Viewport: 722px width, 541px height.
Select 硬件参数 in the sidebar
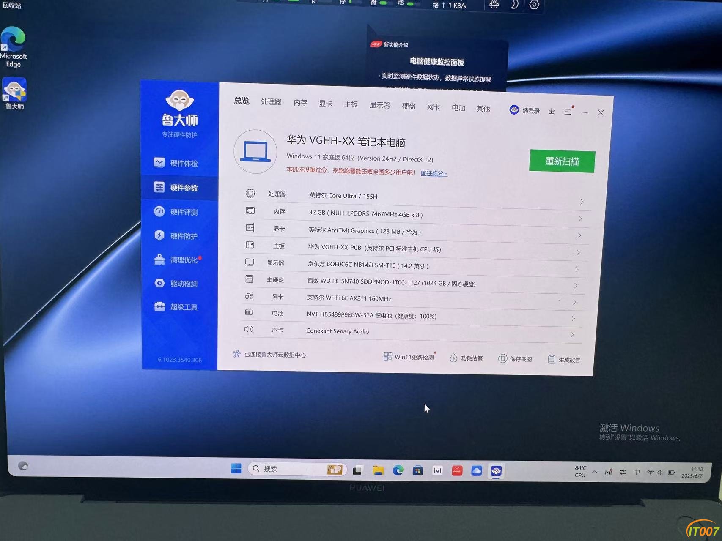(x=176, y=188)
